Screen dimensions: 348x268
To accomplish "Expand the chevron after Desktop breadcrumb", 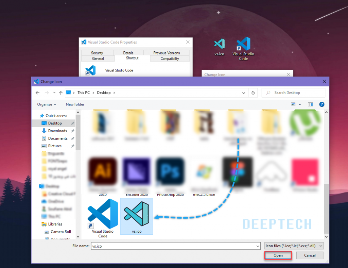I will [x=114, y=93].
